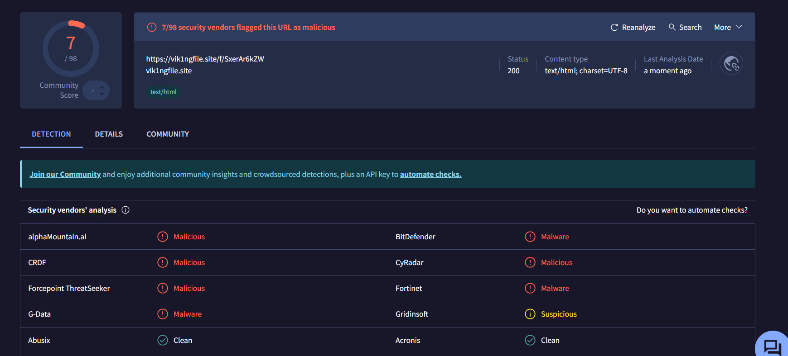
Task: Click the text/html tag chip
Action: click(163, 92)
